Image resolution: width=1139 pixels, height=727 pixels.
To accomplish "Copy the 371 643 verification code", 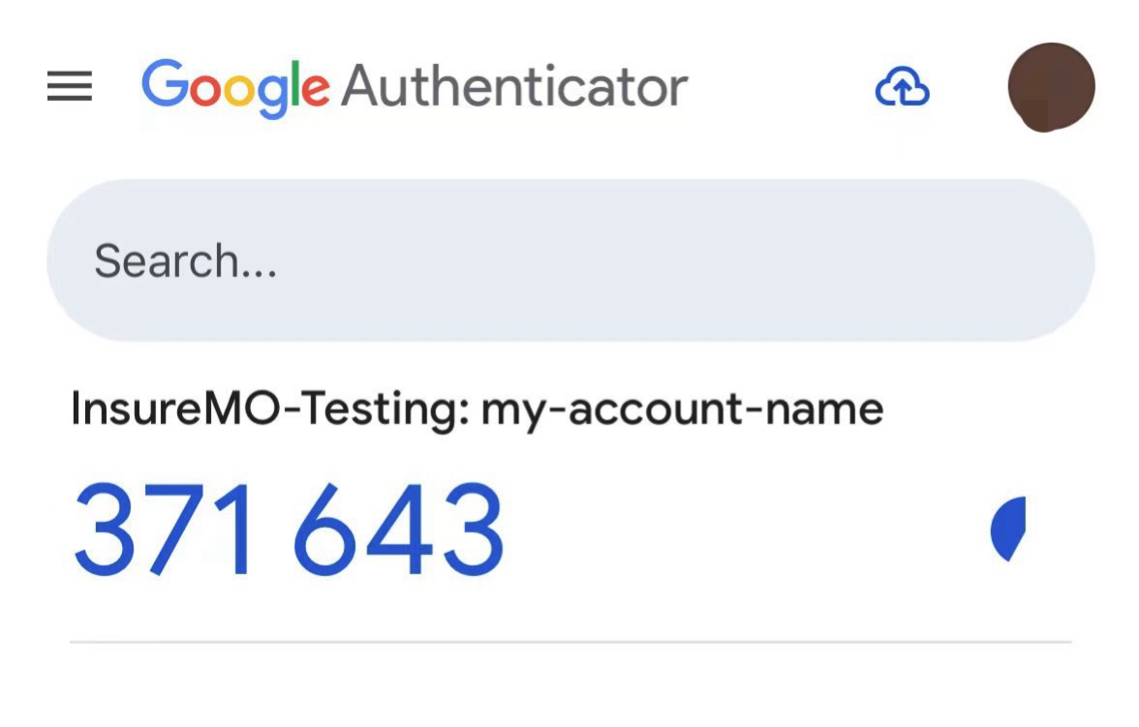I will click(x=289, y=530).
